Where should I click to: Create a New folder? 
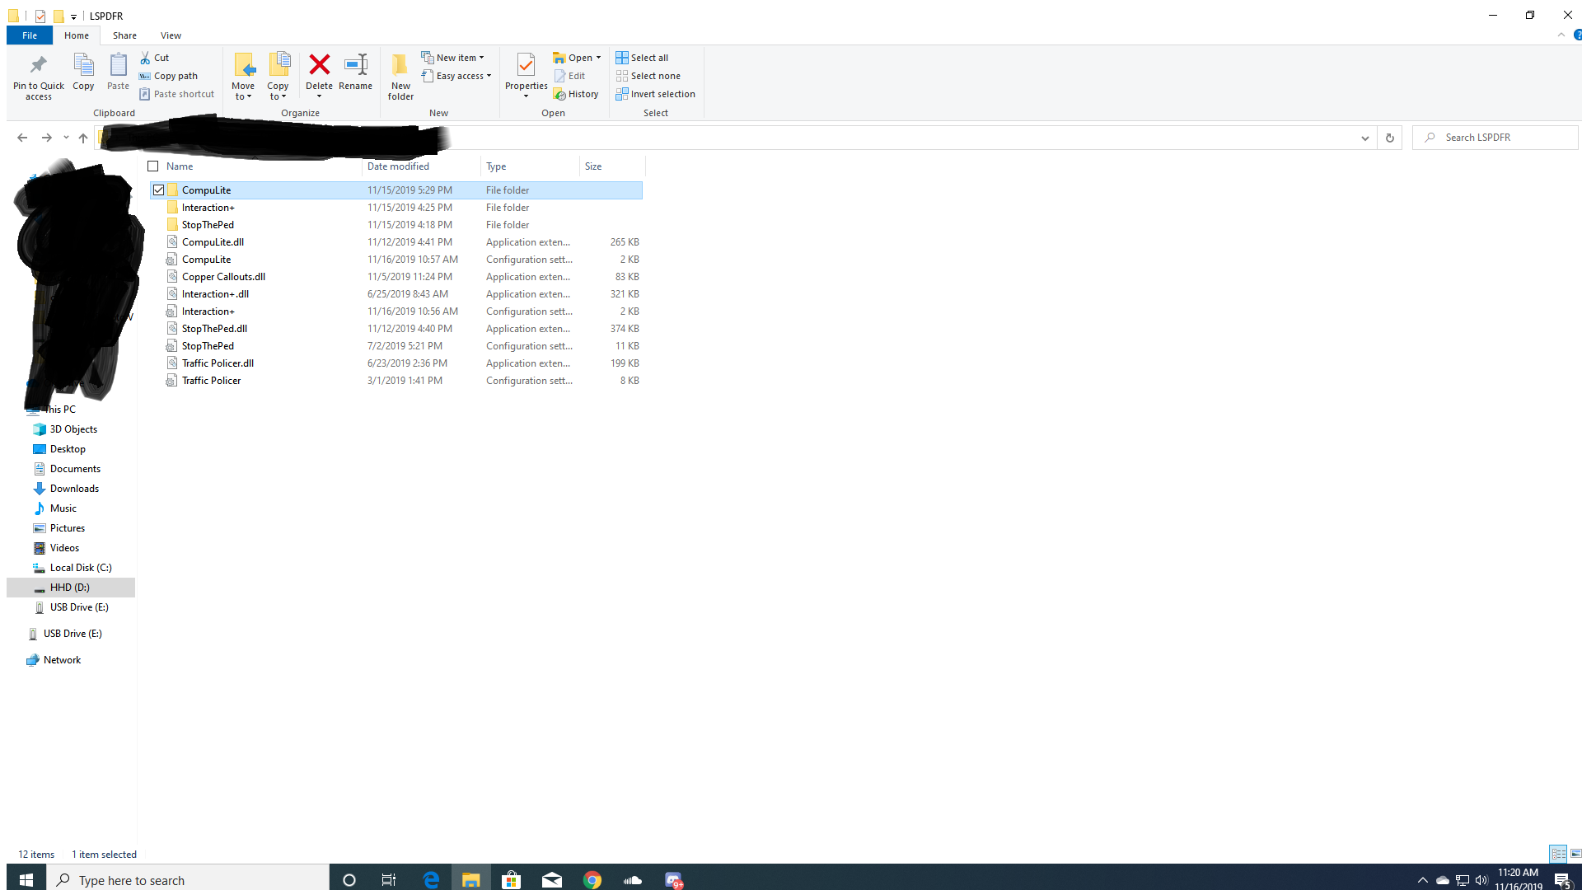coord(400,74)
